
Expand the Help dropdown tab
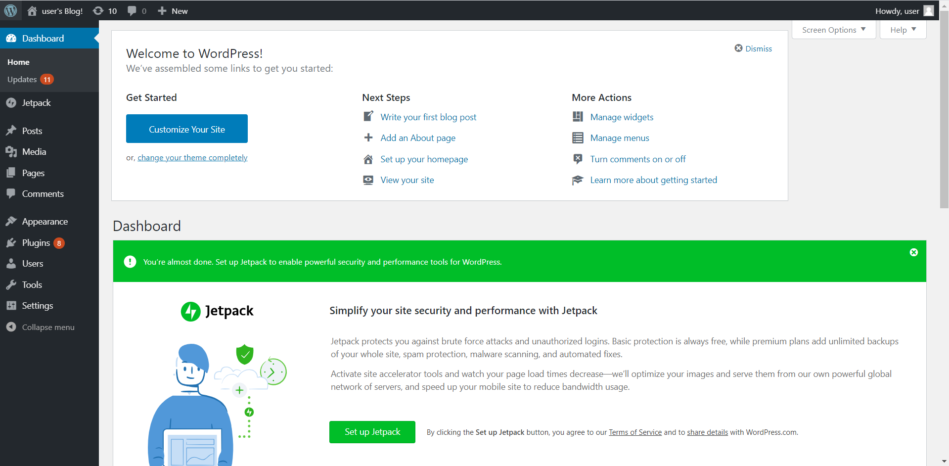point(903,30)
